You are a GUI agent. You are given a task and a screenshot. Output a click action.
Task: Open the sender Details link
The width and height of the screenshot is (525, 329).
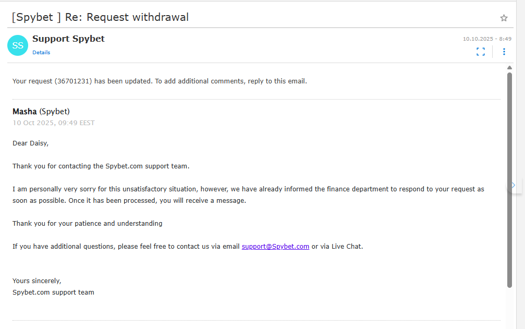pos(41,53)
